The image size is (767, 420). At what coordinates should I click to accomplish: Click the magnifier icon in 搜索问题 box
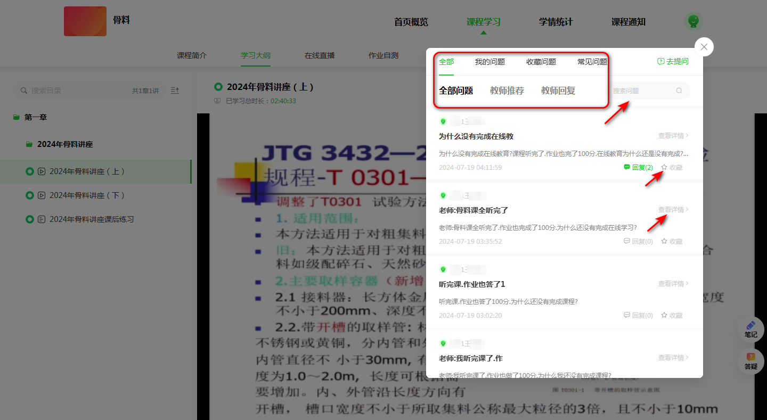679,91
